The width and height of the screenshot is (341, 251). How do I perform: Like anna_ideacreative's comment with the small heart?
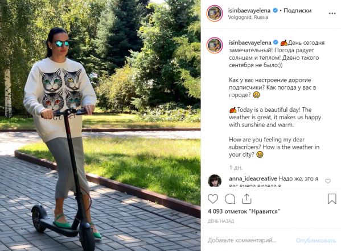click(x=328, y=181)
